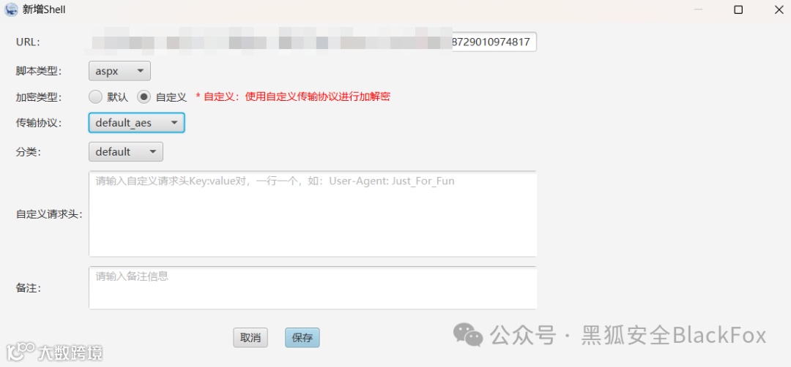Image resolution: width=791 pixels, height=367 pixels.
Task: Open the 分类 default dropdown
Action: tap(126, 151)
